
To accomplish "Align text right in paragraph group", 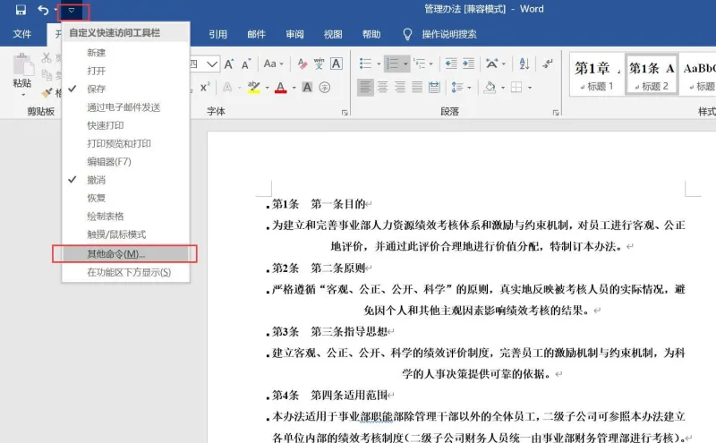I will [400, 87].
